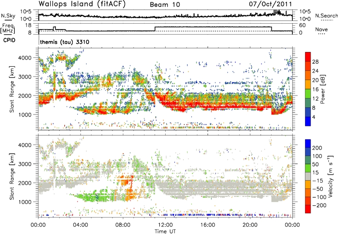Click the 'N.Sky' legend label
Viewport: 338px width, 234px height.
tap(8, 16)
